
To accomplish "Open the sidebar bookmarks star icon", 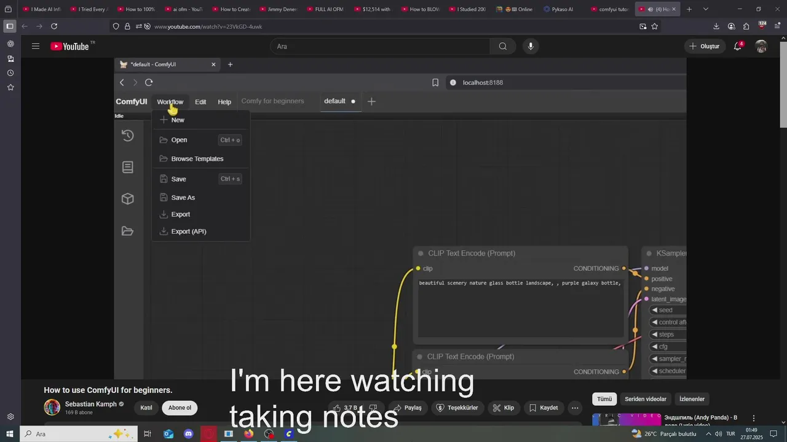I will pos(10,87).
